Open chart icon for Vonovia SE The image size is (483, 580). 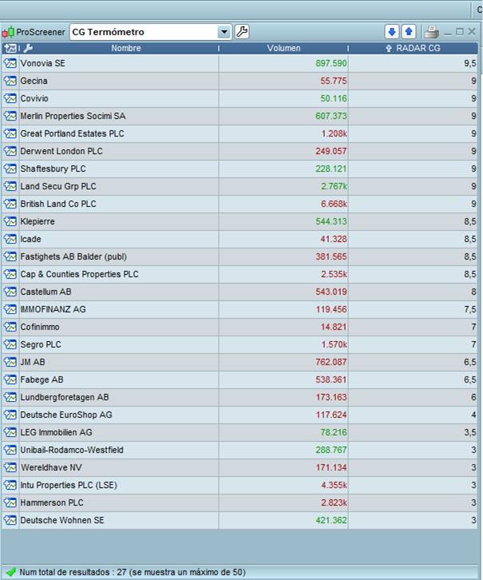click(x=10, y=63)
